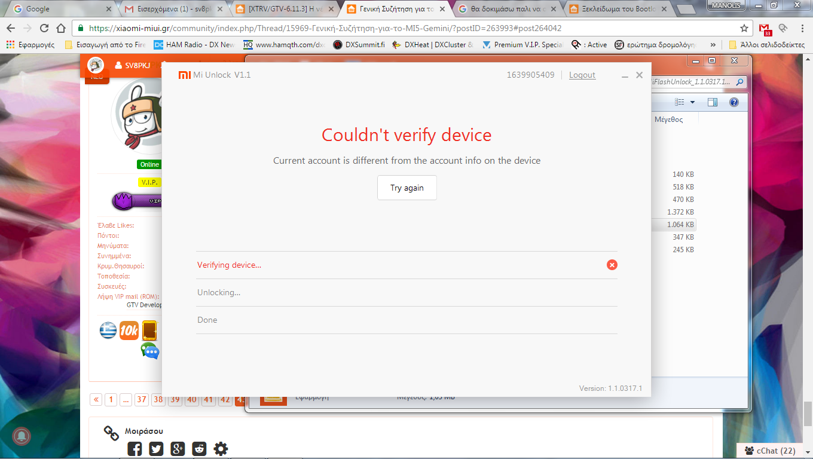813x459 pixels.
Task: Open the ': Active' bookmark
Action: (589, 45)
